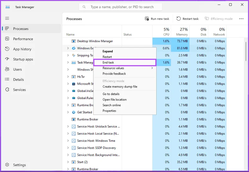The height and width of the screenshot is (172, 249).
Task: Select the Runtime Broker 1.1 MB row
Action: click(x=144, y=119)
